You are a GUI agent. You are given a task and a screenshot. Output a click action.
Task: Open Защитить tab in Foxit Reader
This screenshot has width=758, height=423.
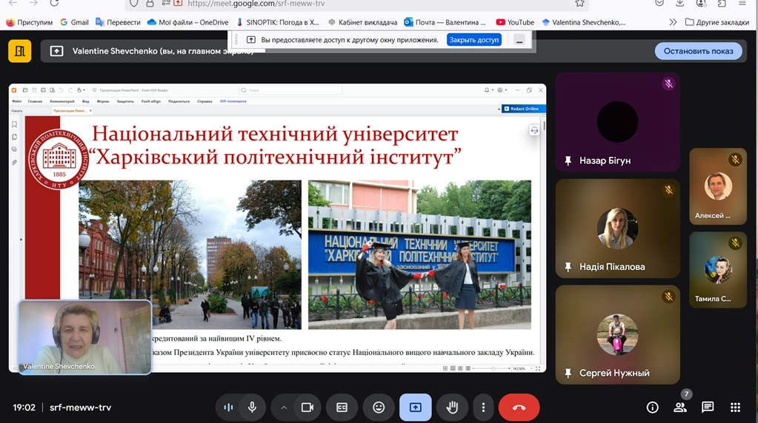125,101
